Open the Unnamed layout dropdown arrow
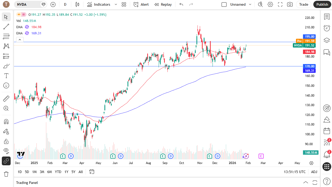Image resolution: width=332 pixels, height=187 pixels. pos(250,4)
